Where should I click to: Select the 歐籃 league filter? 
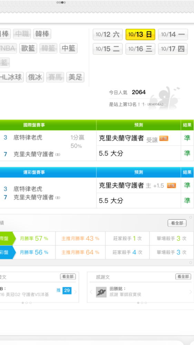[x=28, y=48]
